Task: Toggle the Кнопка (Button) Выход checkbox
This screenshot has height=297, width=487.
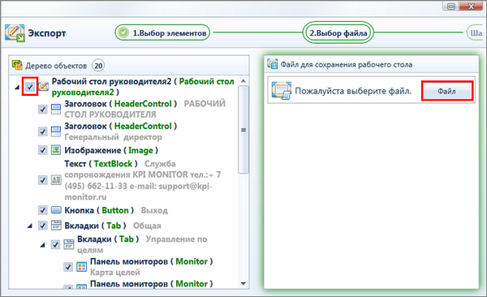Action: [42, 210]
